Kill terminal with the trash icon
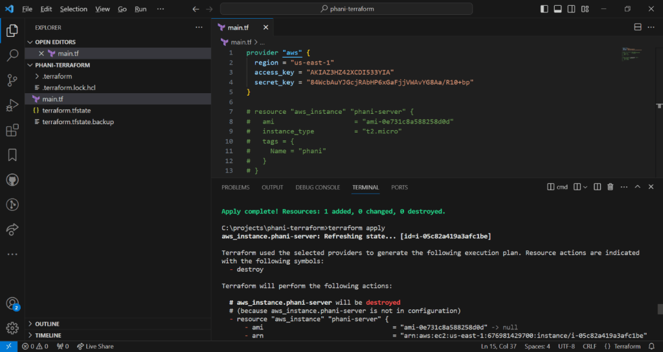Screen dimensions: 663x352 pyautogui.click(x=610, y=187)
